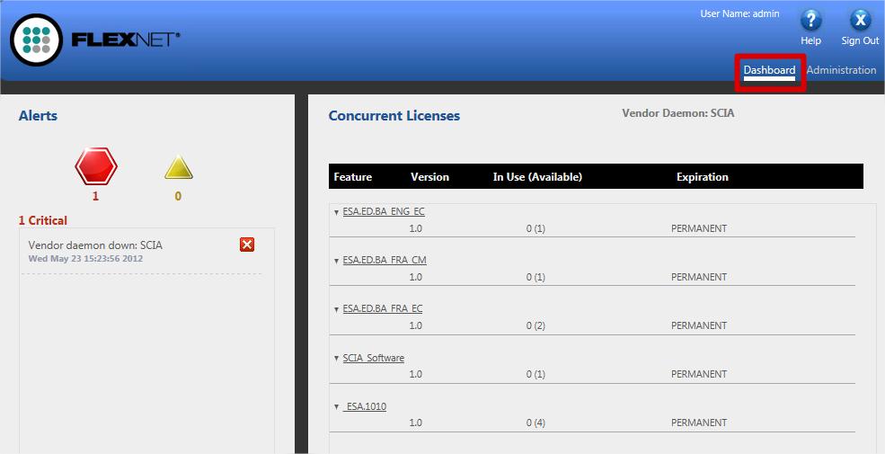The height and width of the screenshot is (454, 885).
Task: Click PERMANENT expiration of SCIA_Software
Action: point(699,374)
